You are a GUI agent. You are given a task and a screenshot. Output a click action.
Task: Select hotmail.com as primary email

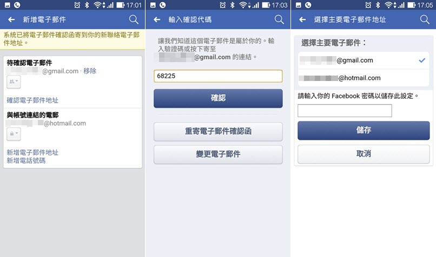tap(364, 78)
